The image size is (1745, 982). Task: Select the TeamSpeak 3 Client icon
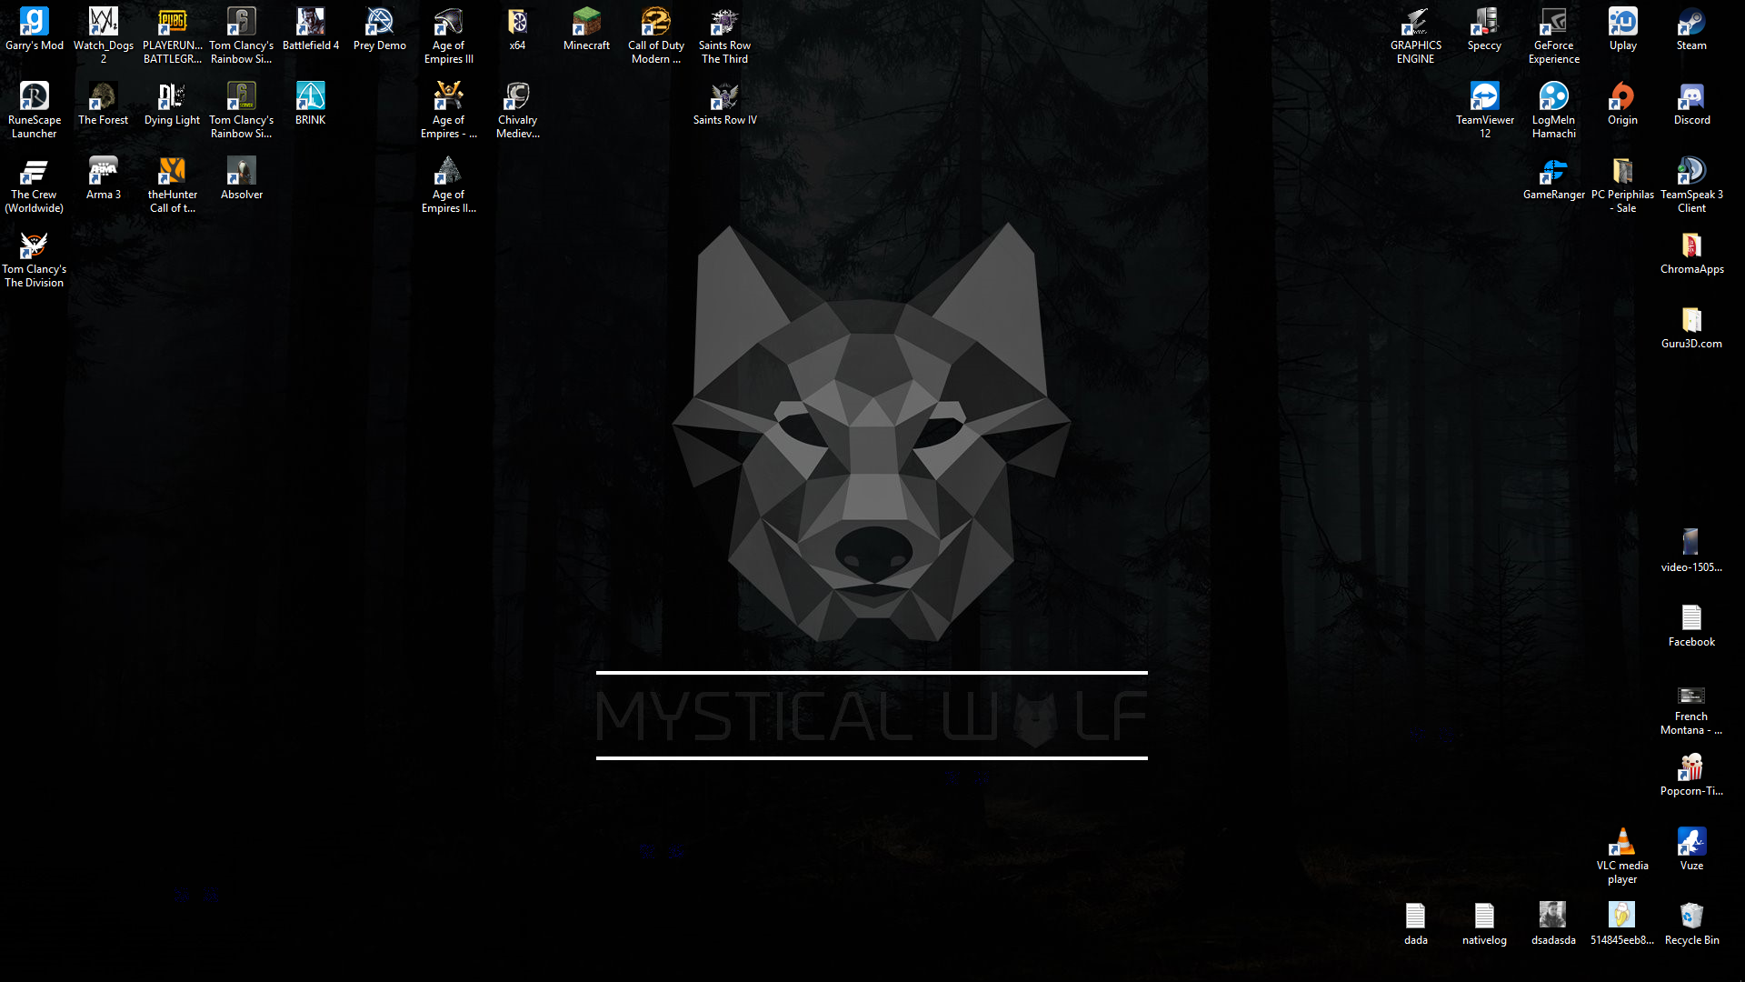click(1691, 171)
